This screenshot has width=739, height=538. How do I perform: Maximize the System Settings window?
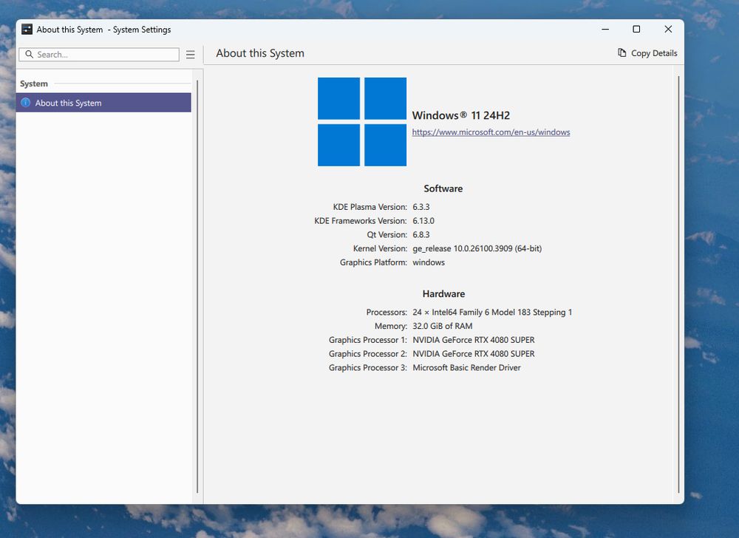click(x=636, y=30)
